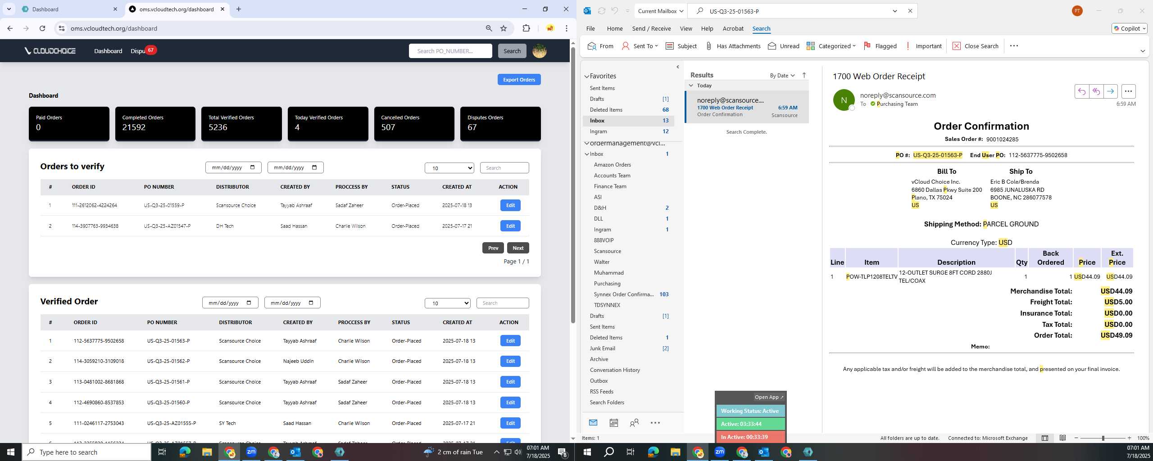Viewport: 1153px width, 461px height.
Task: Open Chrome extensions puzzle icon
Action: pyautogui.click(x=526, y=28)
